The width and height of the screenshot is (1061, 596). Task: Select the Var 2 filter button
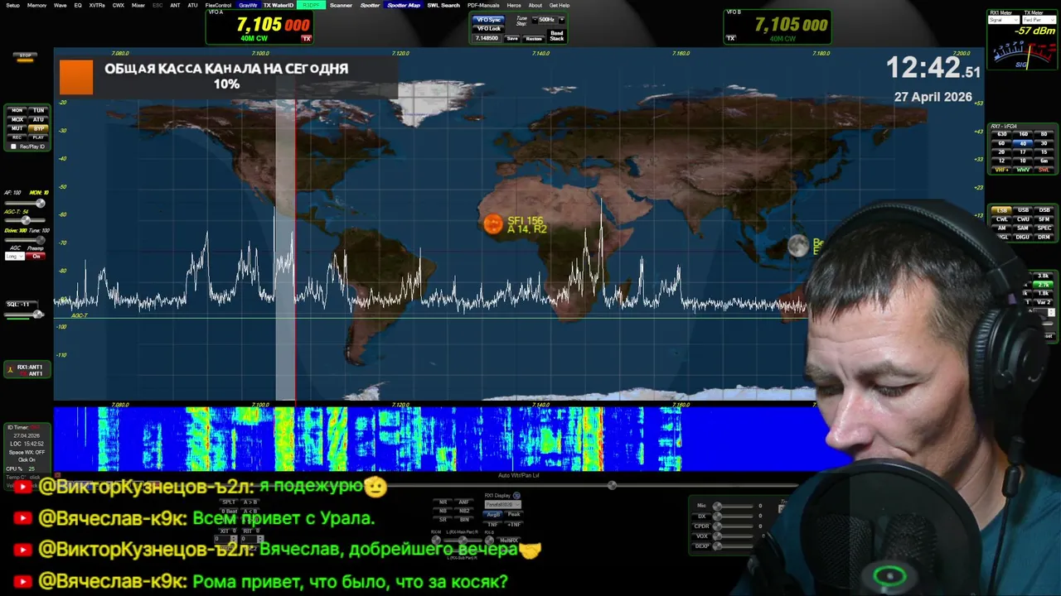point(1043,302)
